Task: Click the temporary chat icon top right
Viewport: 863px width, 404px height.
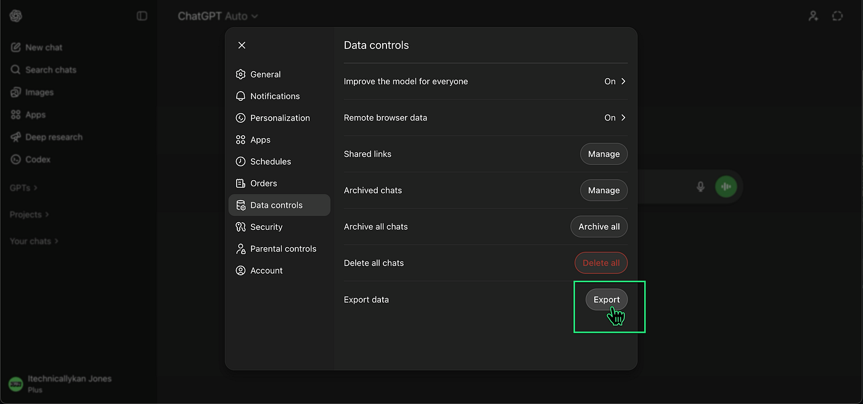Action: tap(837, 16)
